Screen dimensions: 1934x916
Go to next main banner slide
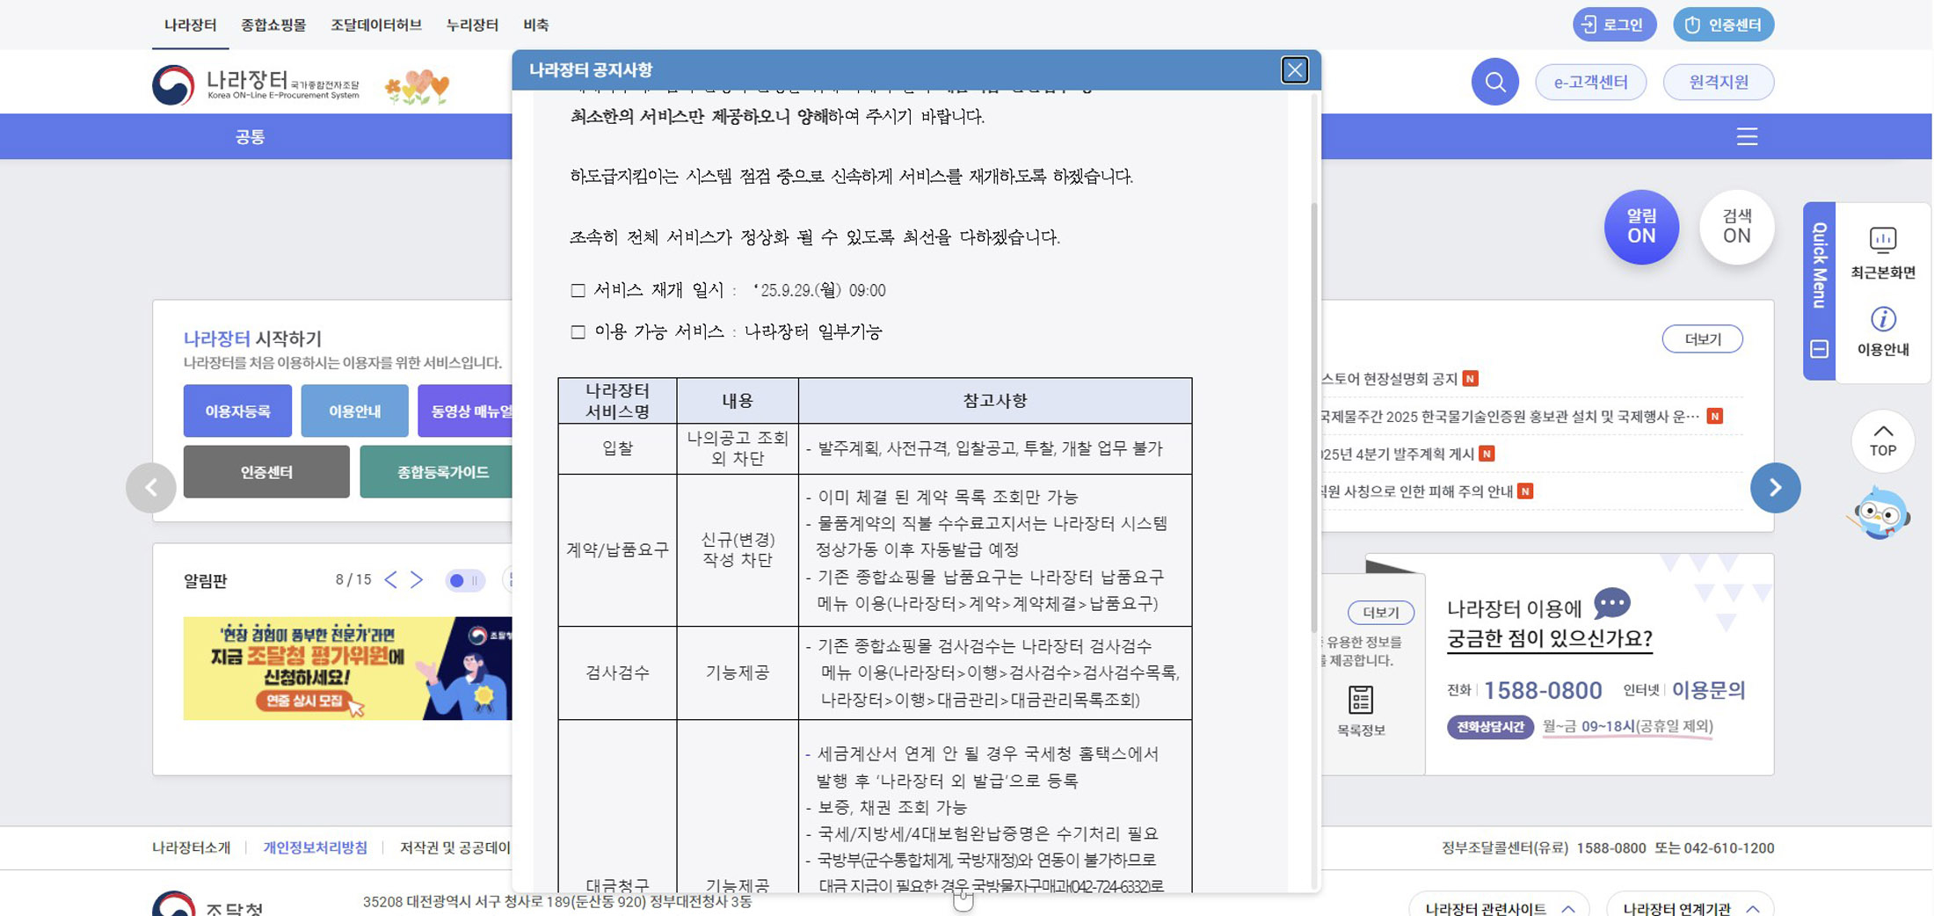point(1775,488)
